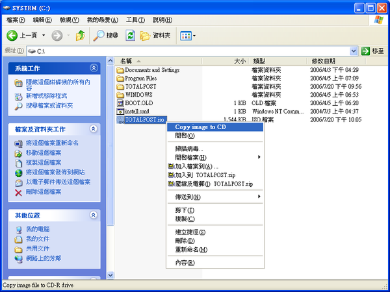Click the My Computer (我的電腦) icon
390x292 pixels.
pyautogui.click(x=18, y=230)
